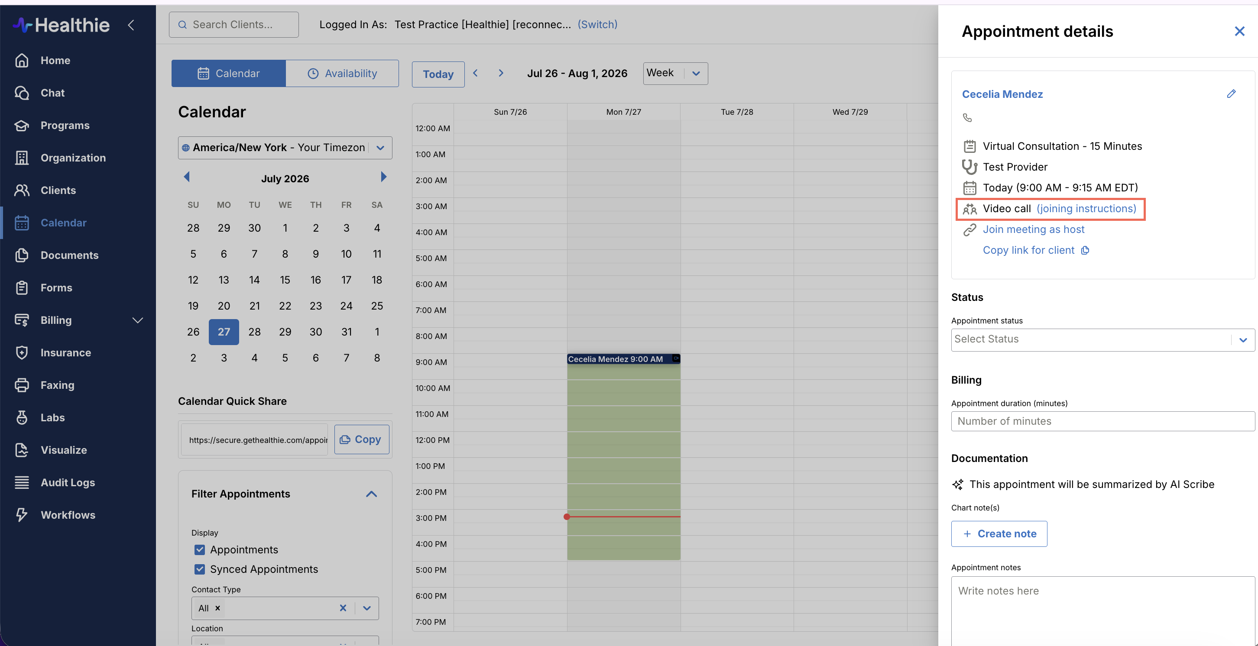Clear the Contact Type selection
Viewport: 1258px width, 646px height.
[x=343, y=608]
